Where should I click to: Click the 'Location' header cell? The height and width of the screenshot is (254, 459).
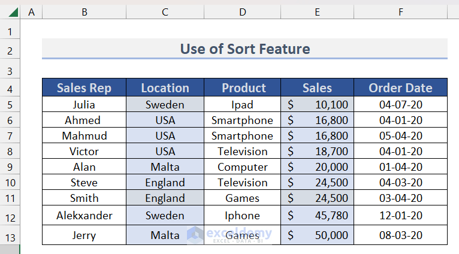tap(165, 88)
